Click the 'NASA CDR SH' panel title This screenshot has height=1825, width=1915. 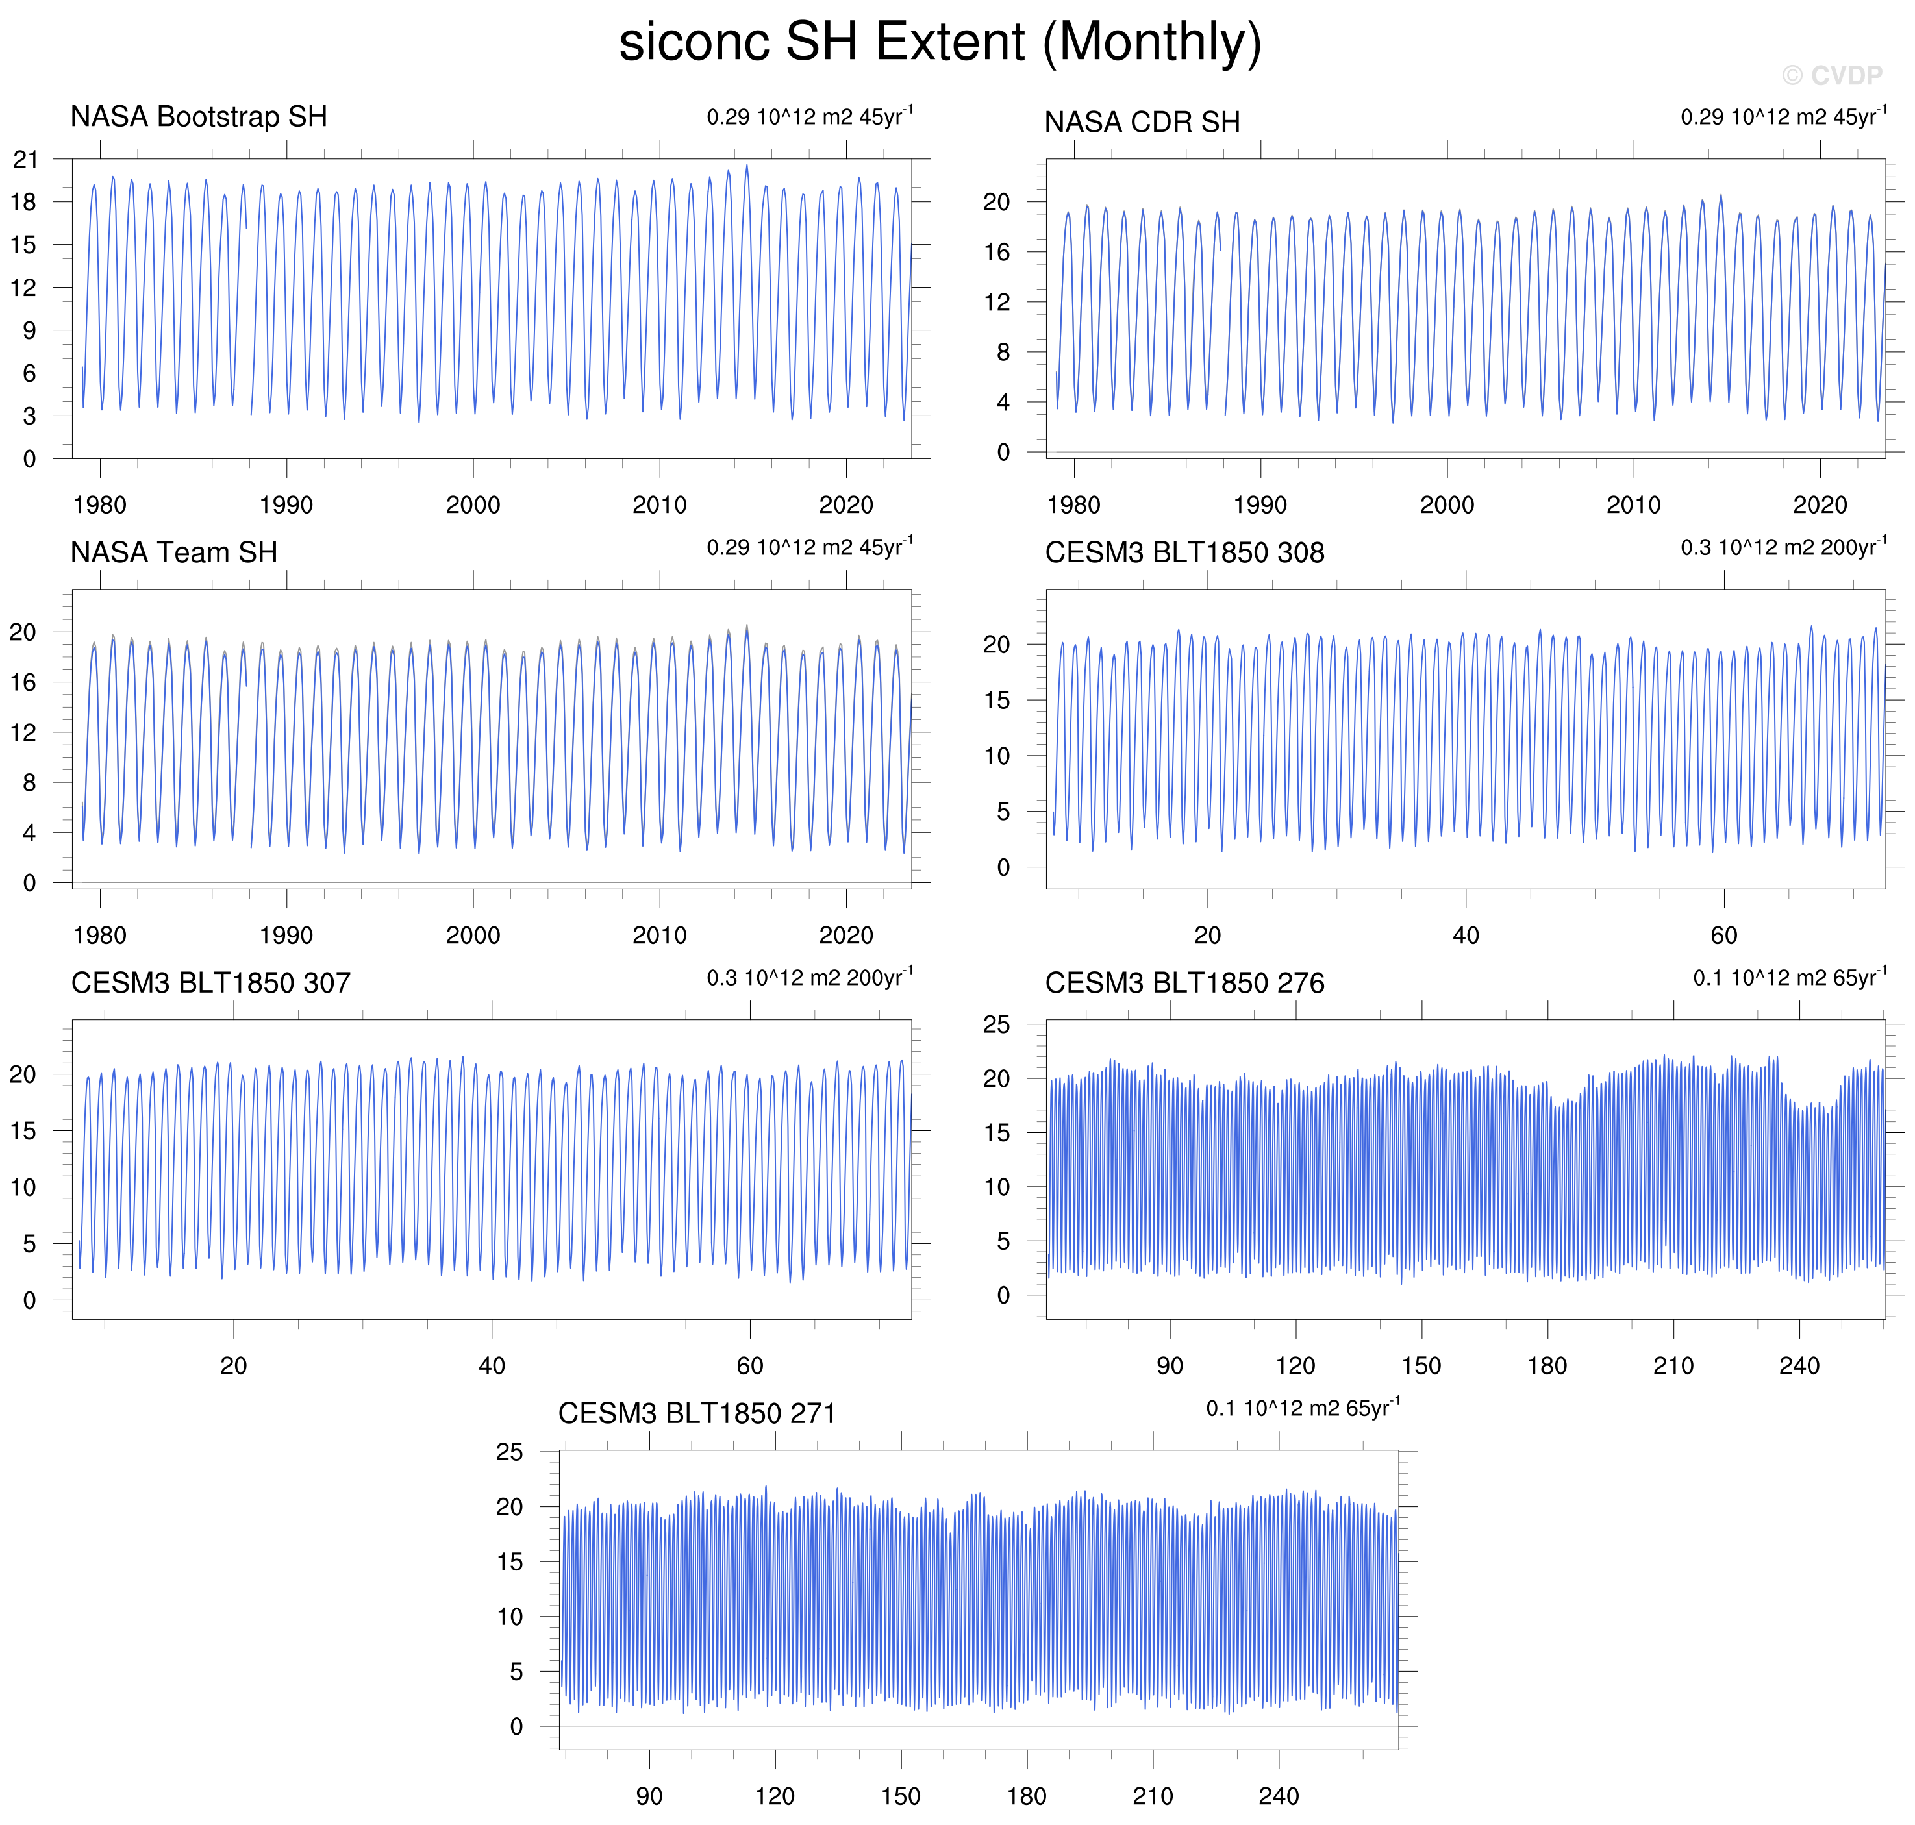click(x=1142, y=123)
